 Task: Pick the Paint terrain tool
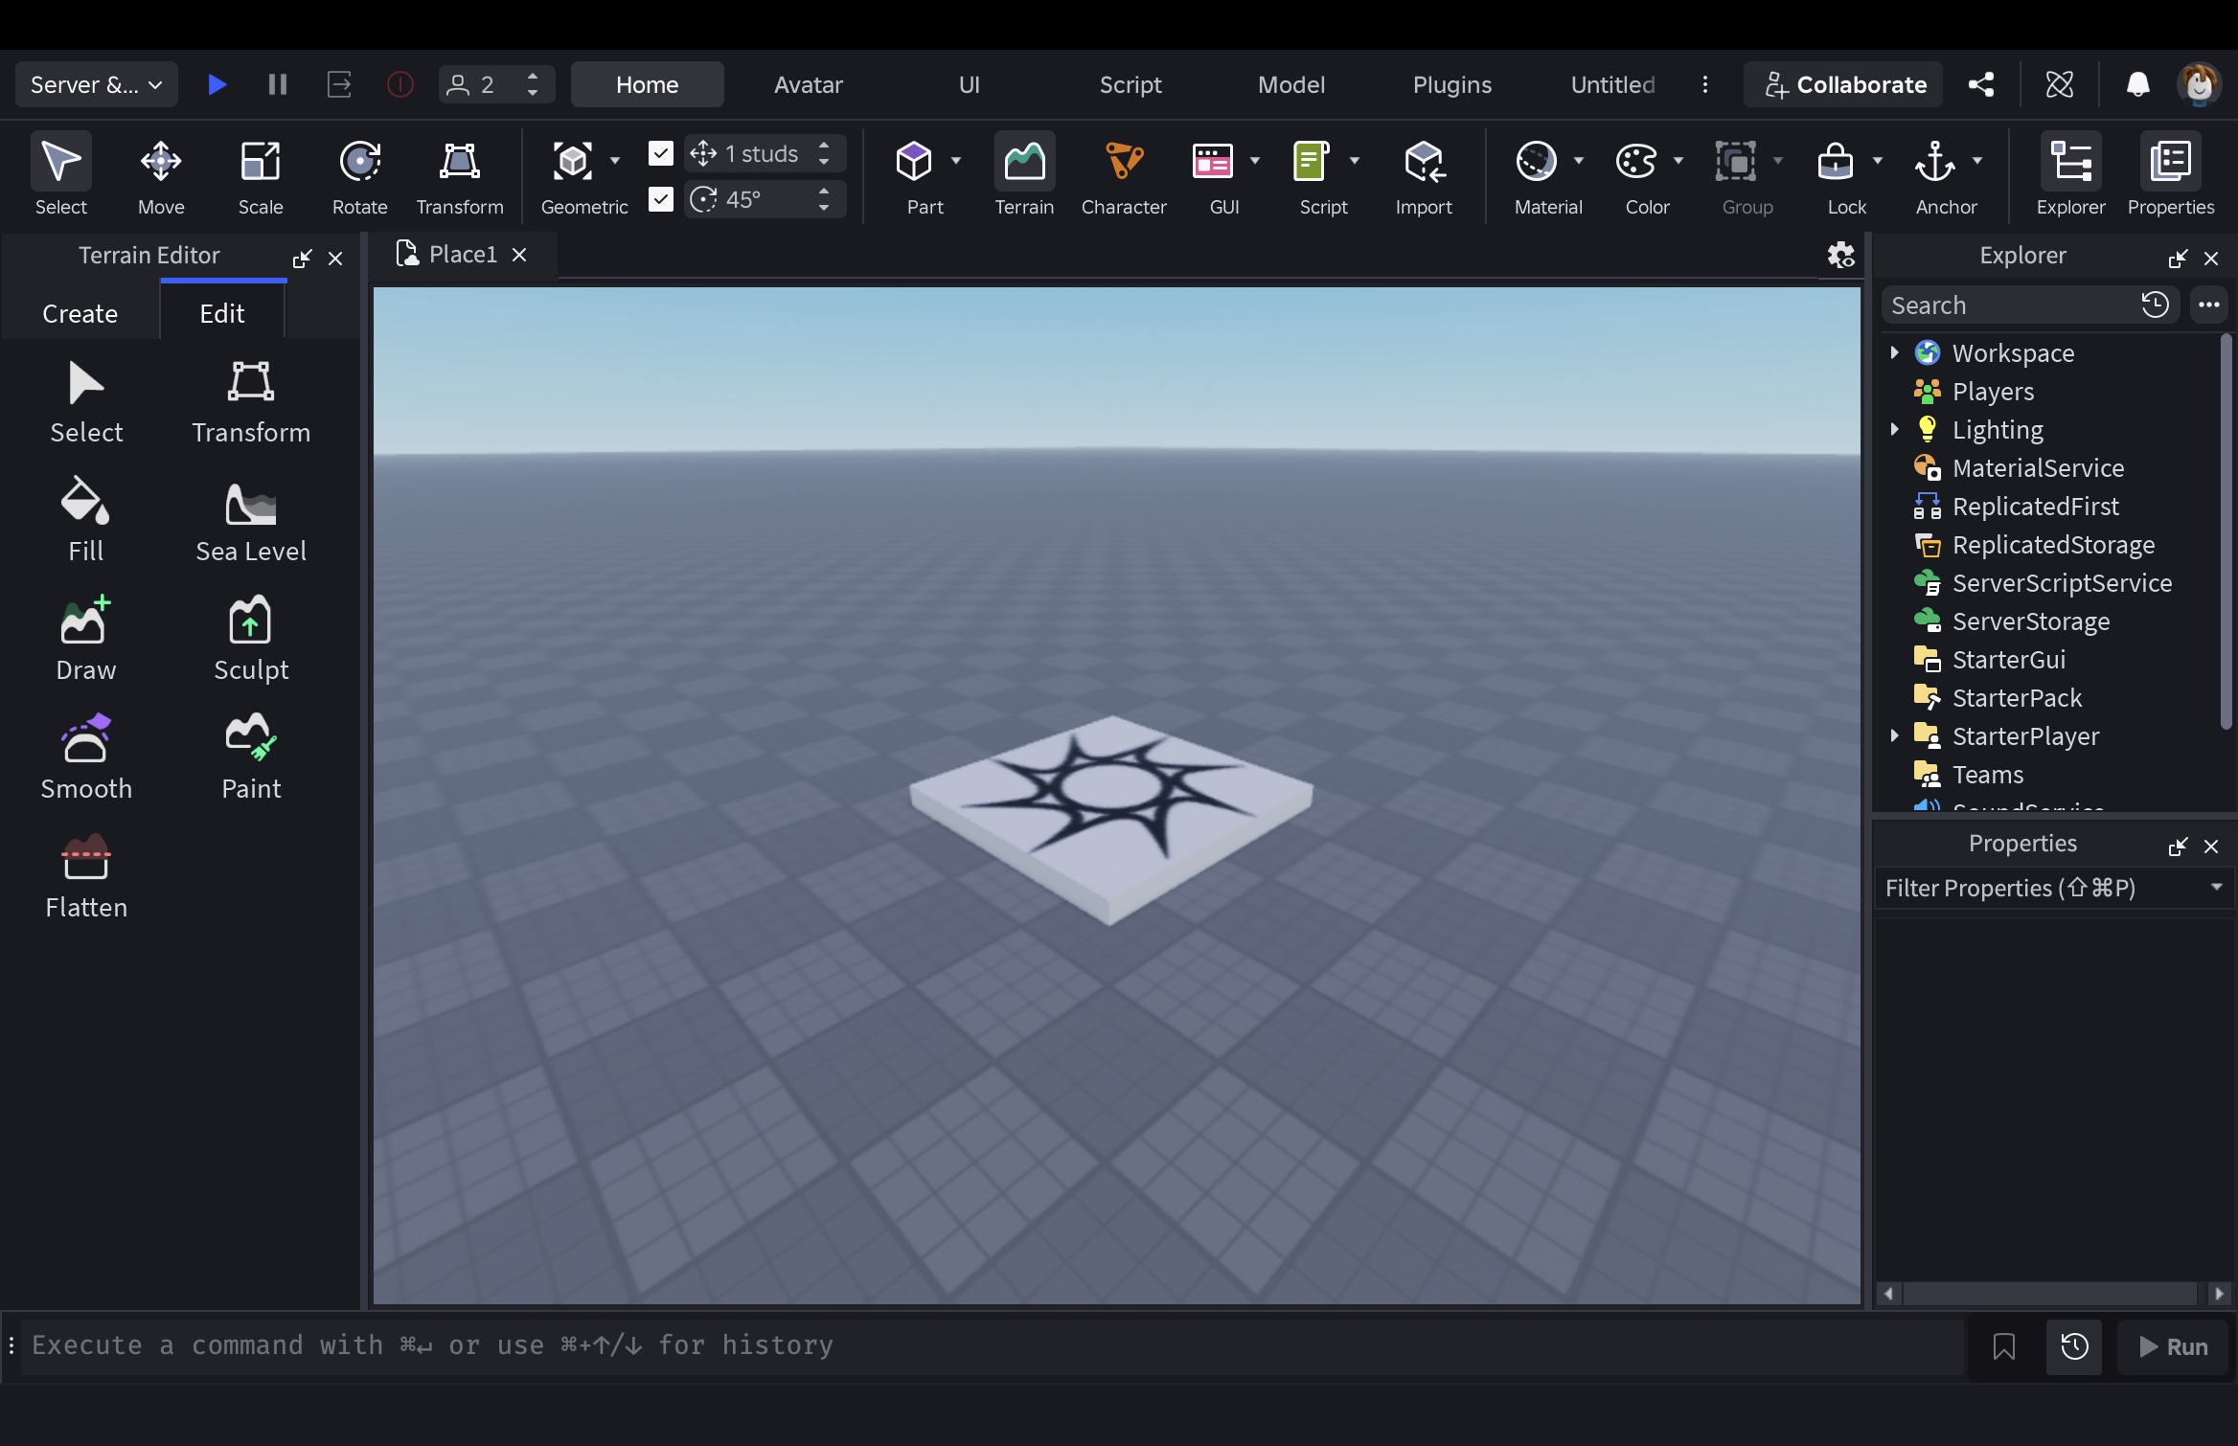250,757
